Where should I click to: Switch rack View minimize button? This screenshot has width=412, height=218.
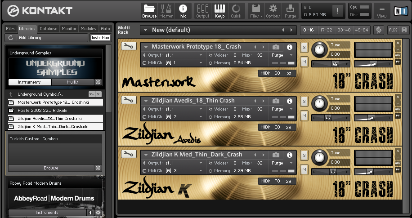tap(381, 11)
